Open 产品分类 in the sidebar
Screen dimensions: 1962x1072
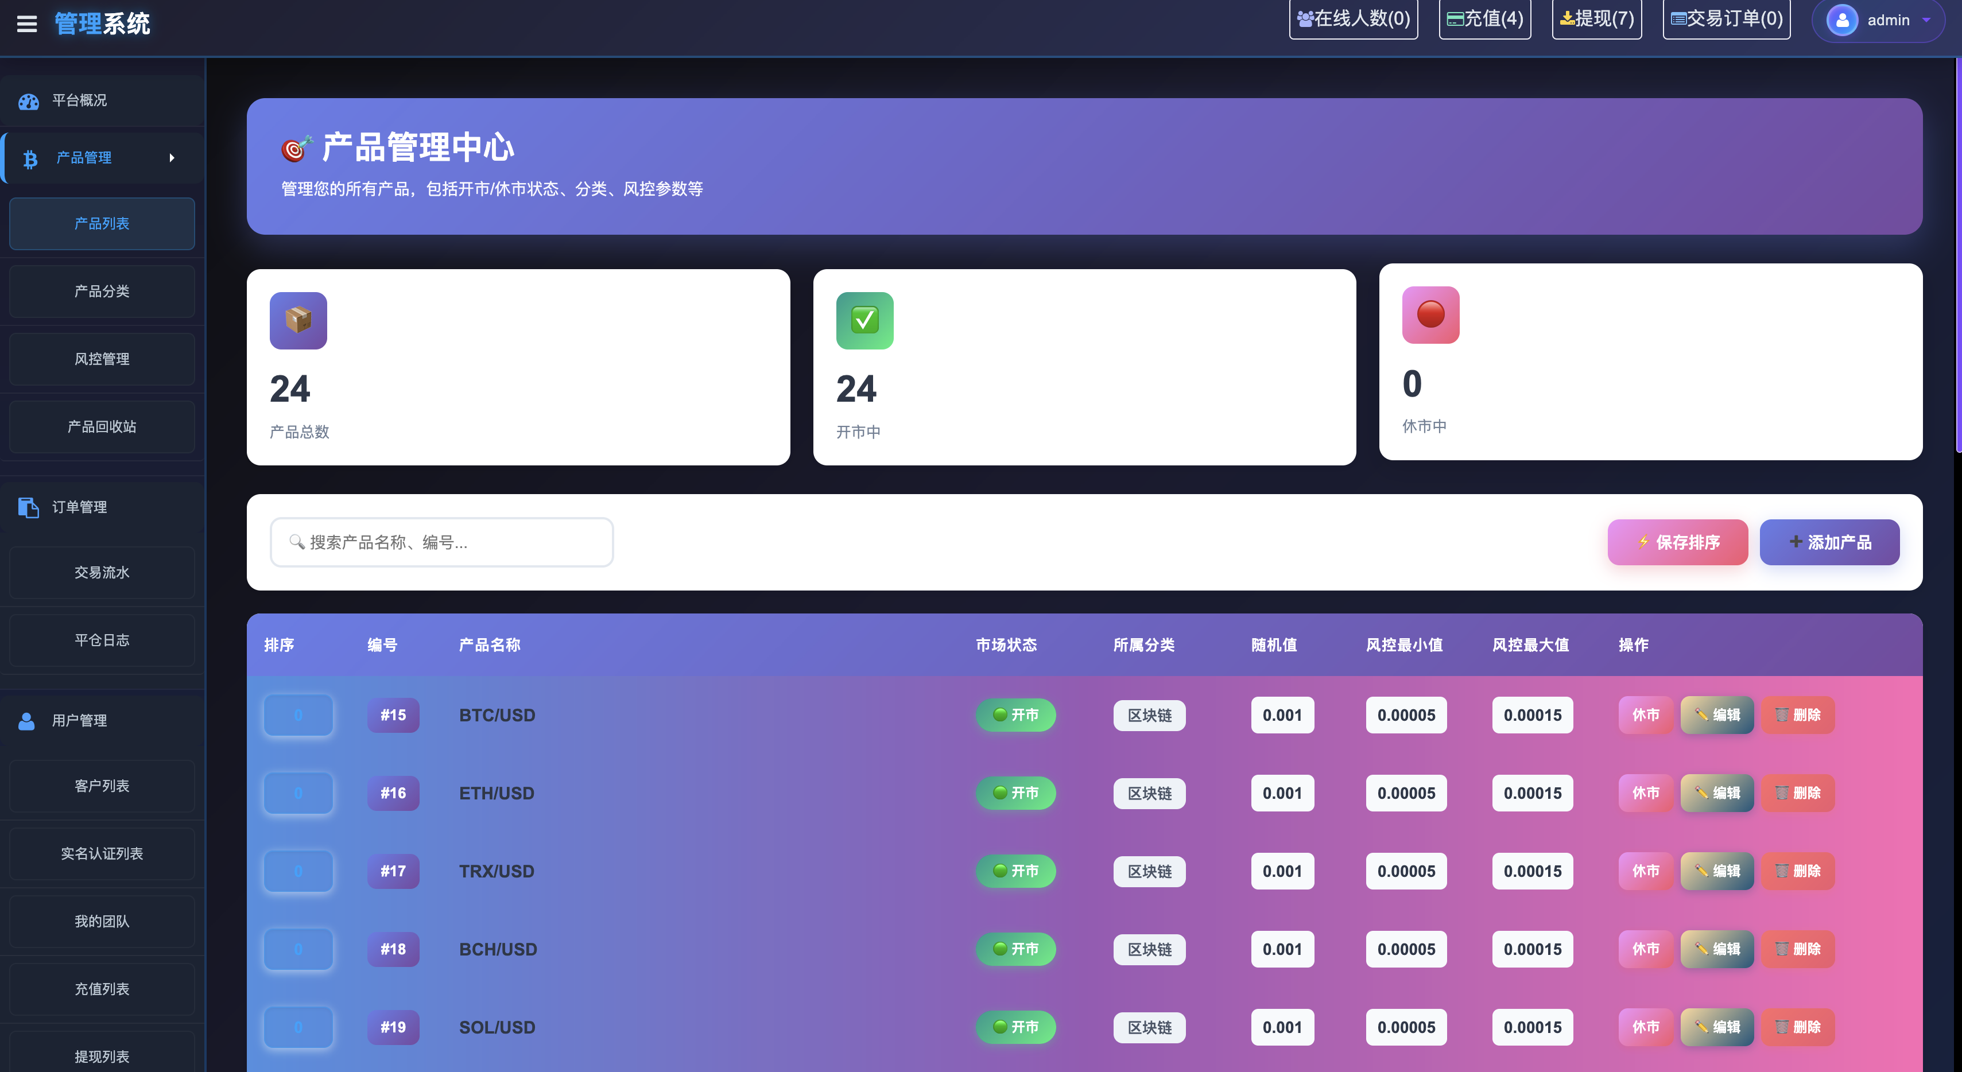102,292
